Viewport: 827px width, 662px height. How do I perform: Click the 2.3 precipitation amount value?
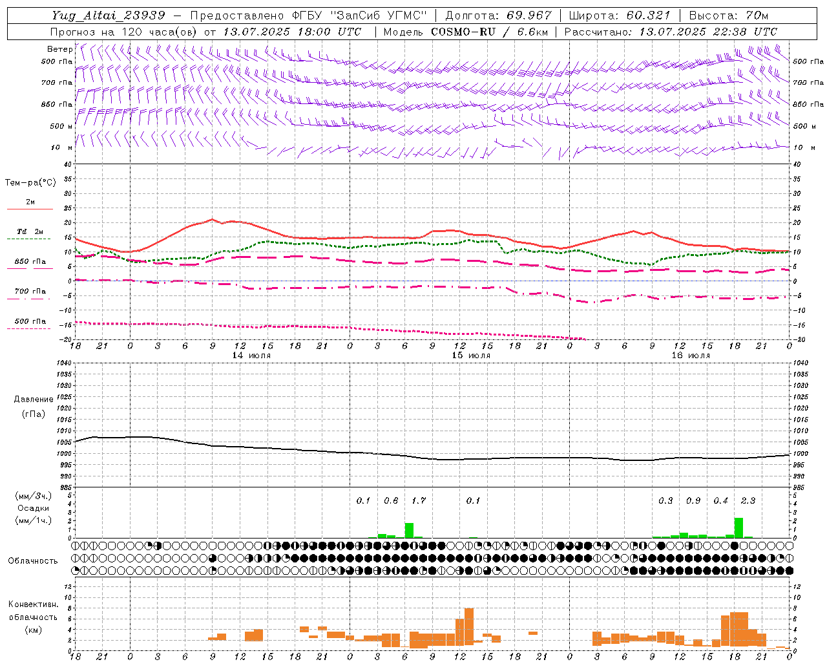[748, 500]
